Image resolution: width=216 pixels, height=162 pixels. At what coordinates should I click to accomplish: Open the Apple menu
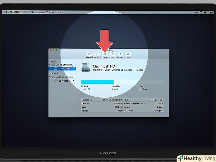click(x=6, y=12)
